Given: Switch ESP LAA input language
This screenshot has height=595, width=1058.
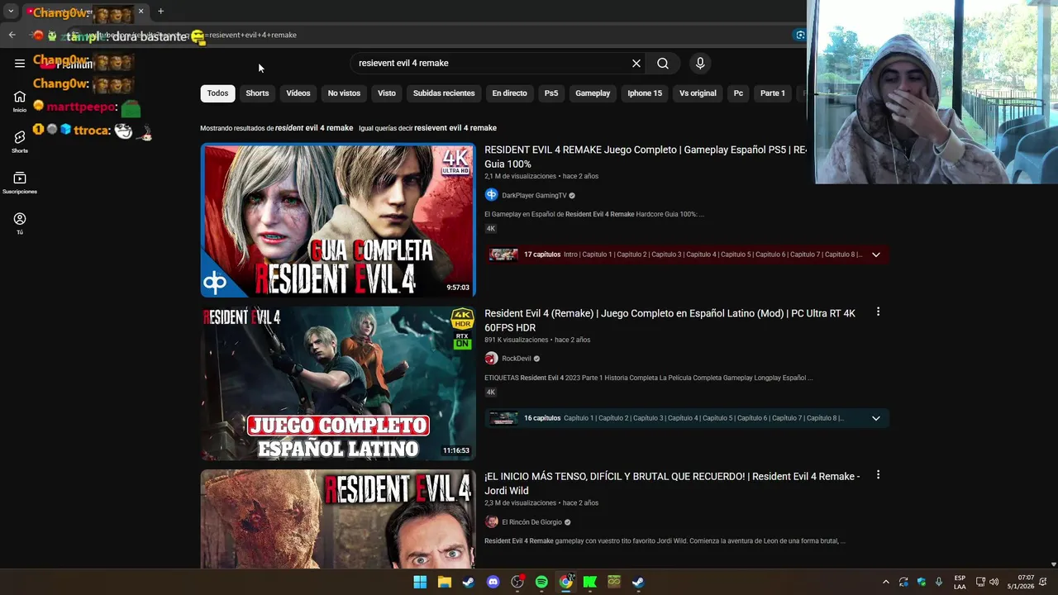Looking at the screenshot, I should point(960,582).
